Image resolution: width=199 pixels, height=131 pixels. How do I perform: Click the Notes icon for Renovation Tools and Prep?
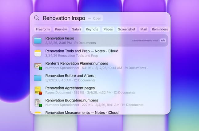point(38,53)
